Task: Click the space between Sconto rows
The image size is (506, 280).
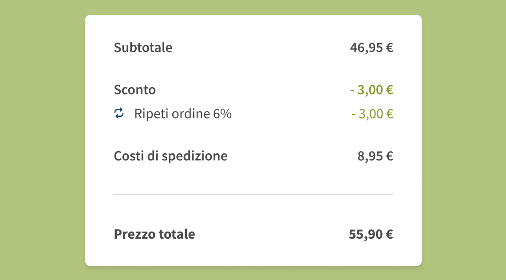Action: (253, 101)
